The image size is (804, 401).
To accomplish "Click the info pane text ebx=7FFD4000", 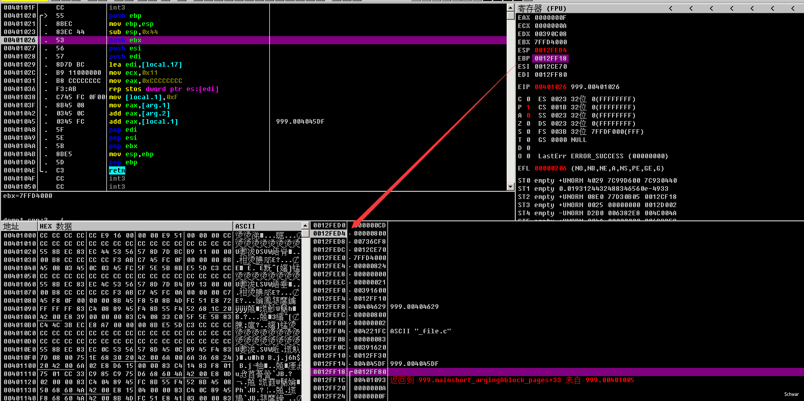I will point(27,196).
